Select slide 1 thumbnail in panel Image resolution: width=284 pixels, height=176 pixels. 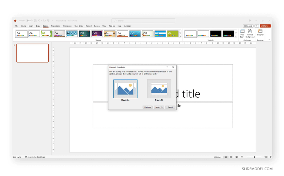pos(33,53)
